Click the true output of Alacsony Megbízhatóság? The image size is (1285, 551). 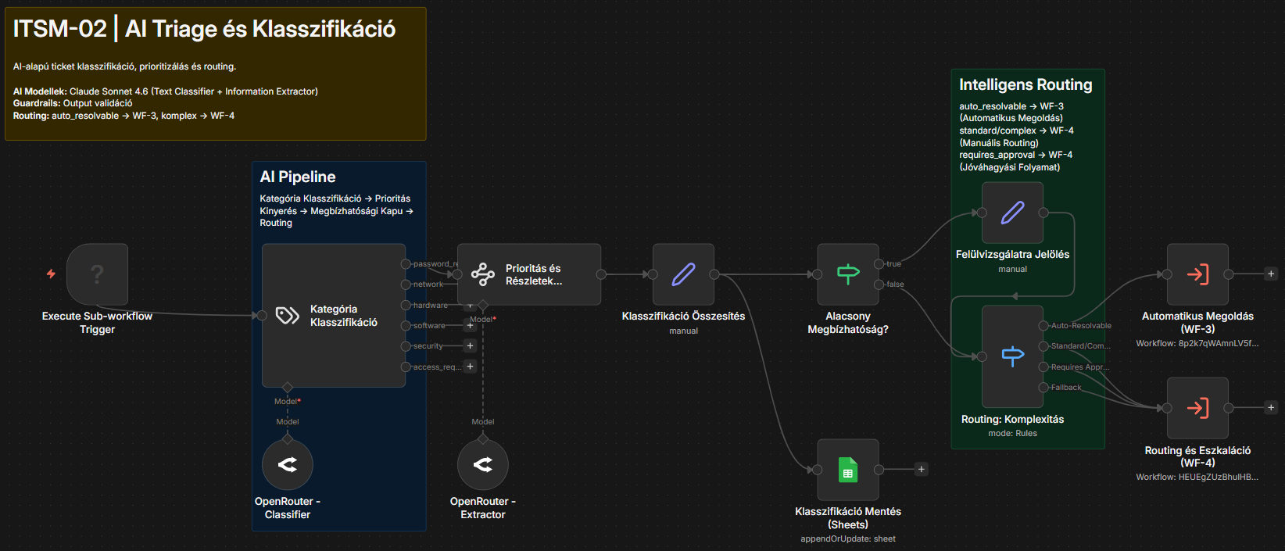pos(879,264)
